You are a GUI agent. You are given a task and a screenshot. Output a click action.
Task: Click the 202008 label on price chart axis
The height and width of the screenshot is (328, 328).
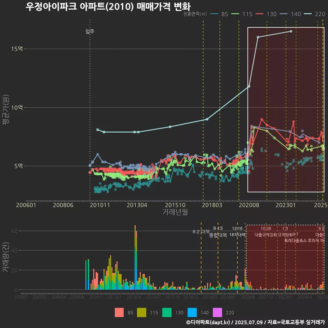(x=249, y=205)
